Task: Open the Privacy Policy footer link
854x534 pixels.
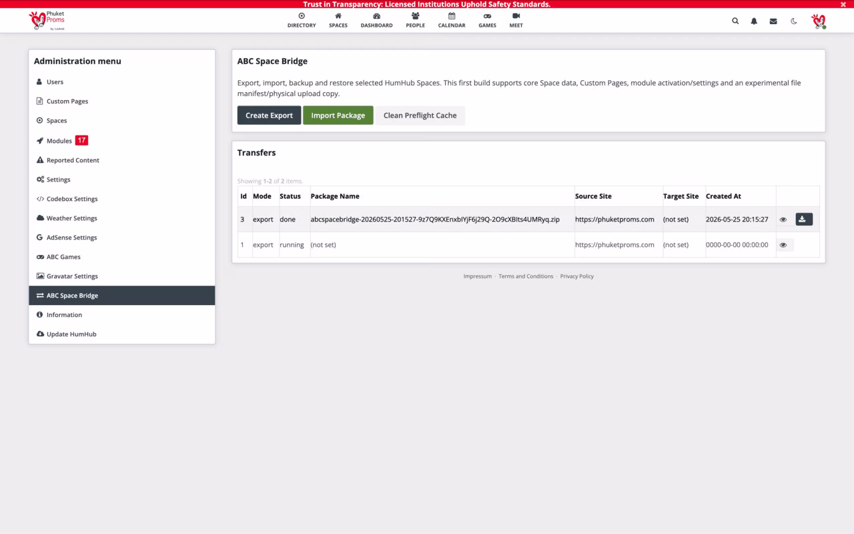Action: point(577,276)
